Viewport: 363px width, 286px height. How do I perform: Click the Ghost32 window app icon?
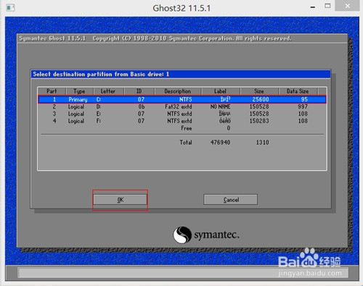[x=10, y=8]
